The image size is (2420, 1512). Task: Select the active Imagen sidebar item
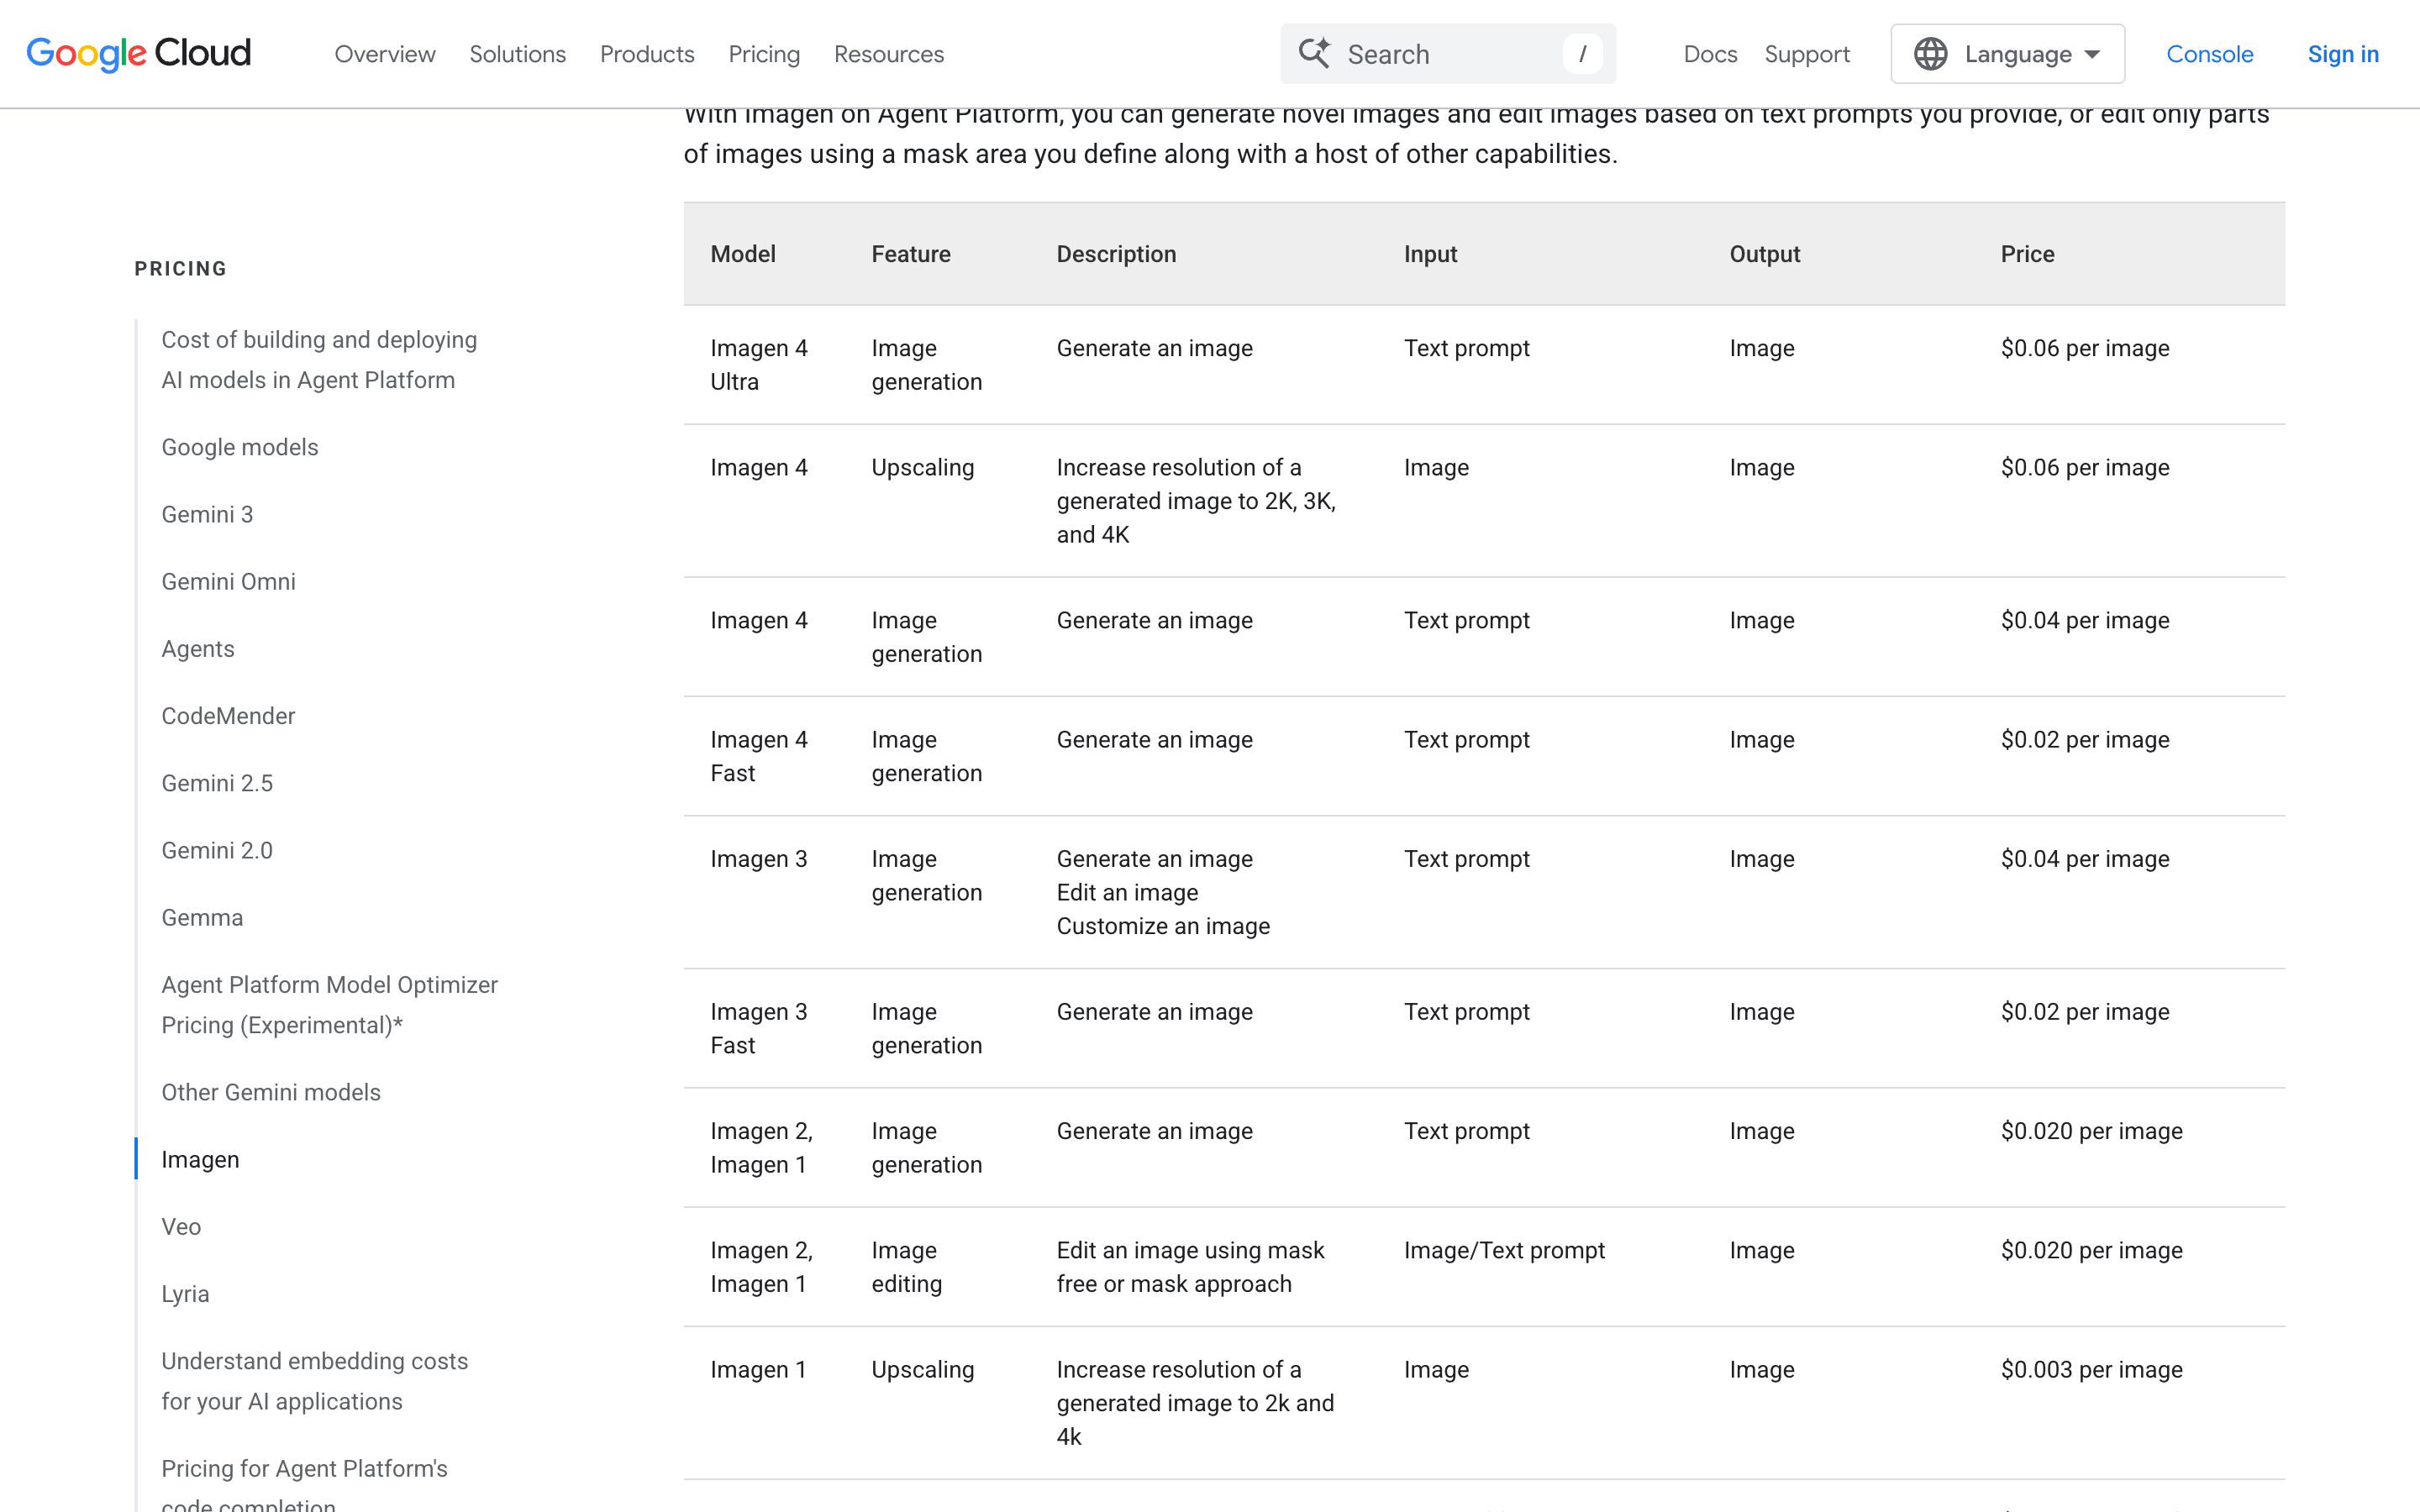tap(200, 1159)
